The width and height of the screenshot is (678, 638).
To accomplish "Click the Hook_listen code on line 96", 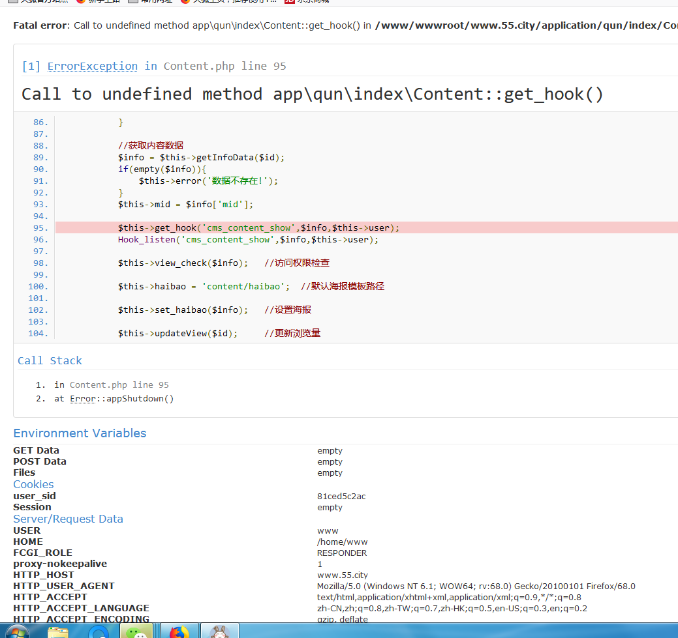I will pos(248,239).
